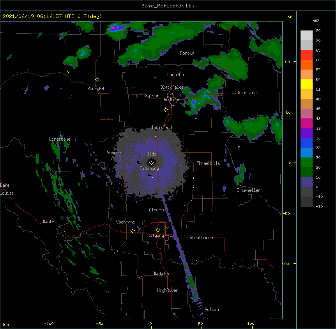Click the -50 tick on the vertical km axis
The width and height of the screenshot is (336, 329).
(286, 213)
